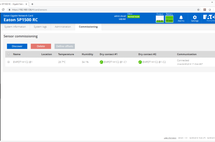Click the Version 1.5.1 footer text

pyautogui.click(x=183, y=138)
